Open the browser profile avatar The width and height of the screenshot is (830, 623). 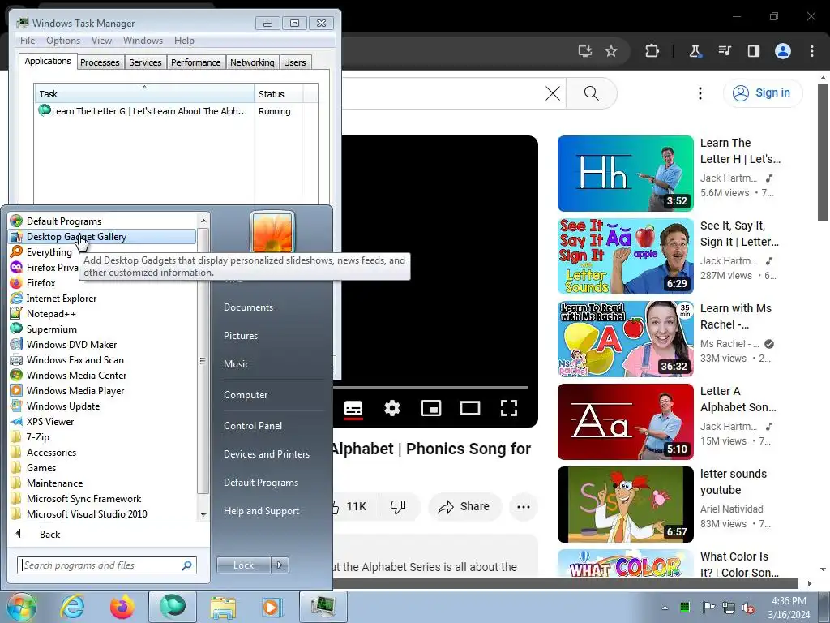coord(783,51)
